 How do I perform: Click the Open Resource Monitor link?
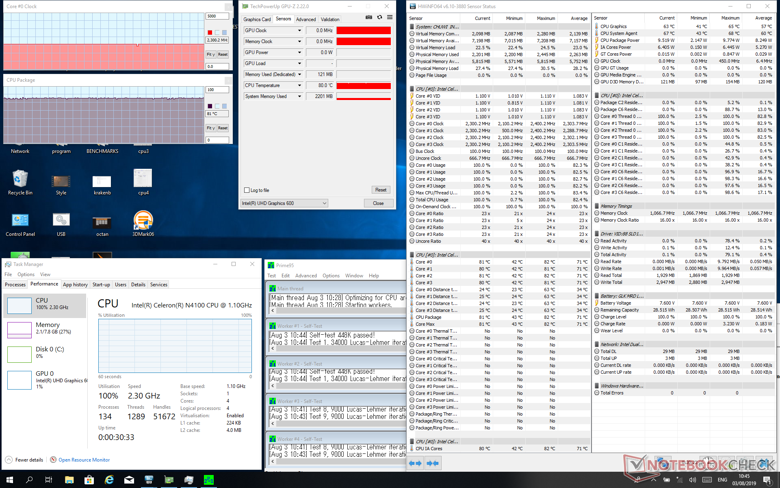coord(84,460)
